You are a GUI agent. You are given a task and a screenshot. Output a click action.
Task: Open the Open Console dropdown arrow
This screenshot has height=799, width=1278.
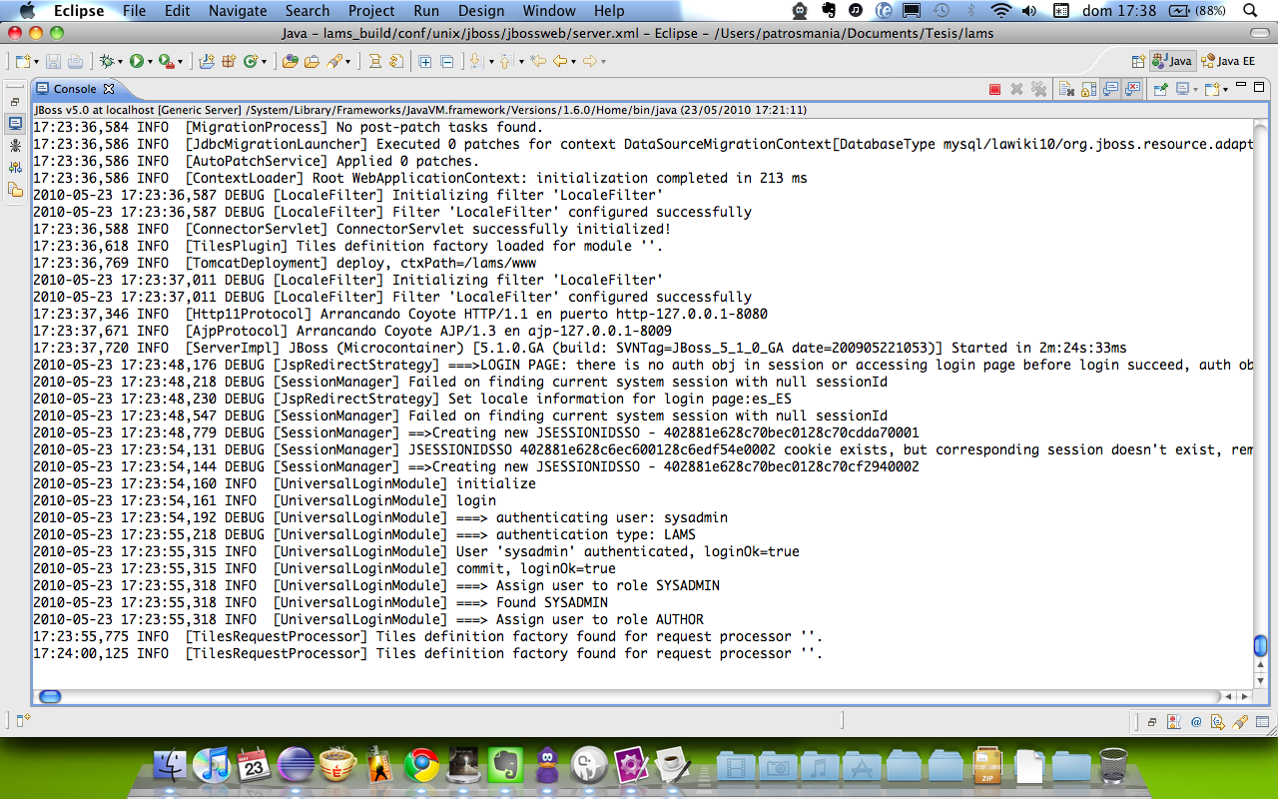[1225, 90]
